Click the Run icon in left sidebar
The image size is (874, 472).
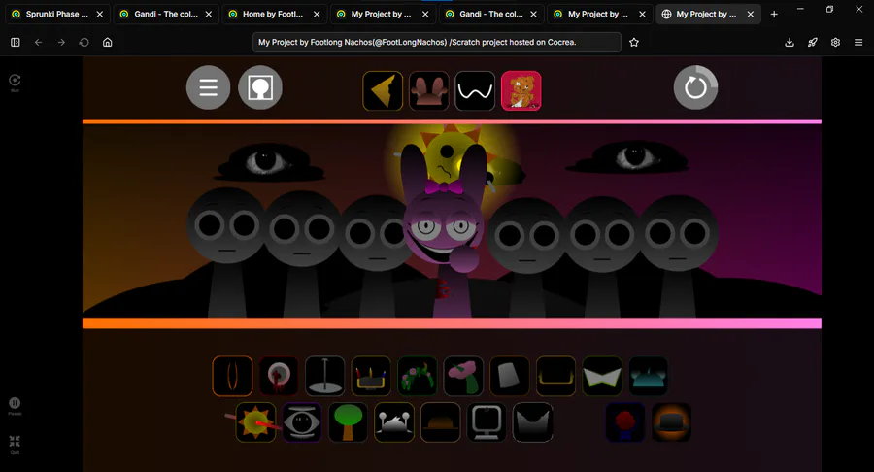(15, 83)
